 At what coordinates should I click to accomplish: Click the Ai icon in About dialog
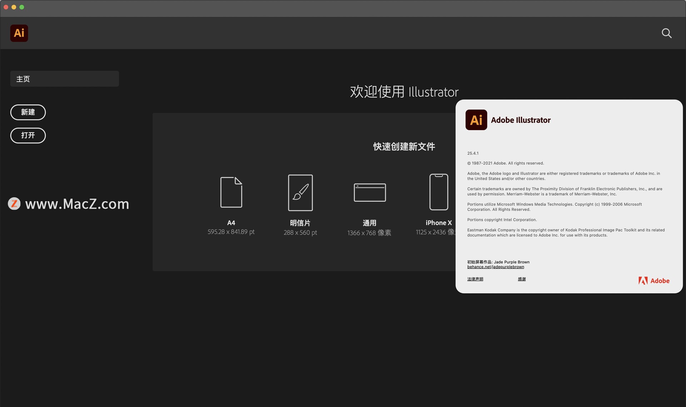(476, 120)
